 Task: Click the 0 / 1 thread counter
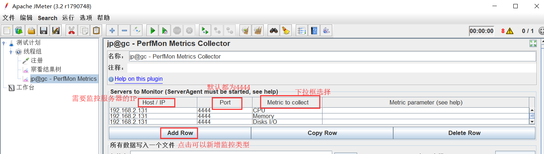coord(528,31)
